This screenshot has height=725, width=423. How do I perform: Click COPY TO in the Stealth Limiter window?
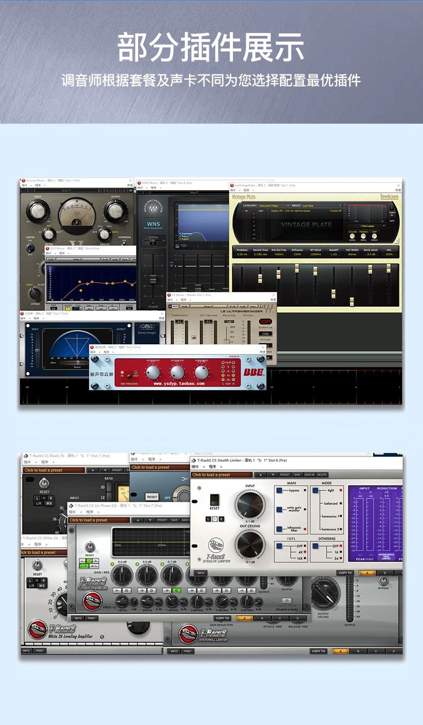pos(345,573)
